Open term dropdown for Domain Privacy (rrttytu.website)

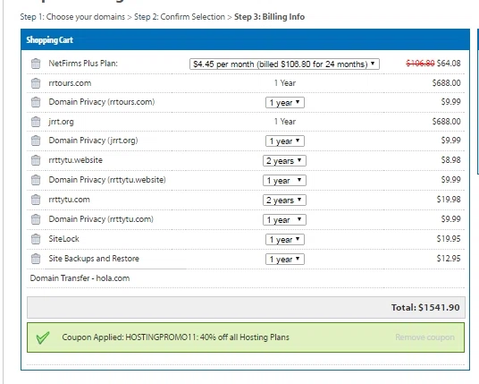284,180
